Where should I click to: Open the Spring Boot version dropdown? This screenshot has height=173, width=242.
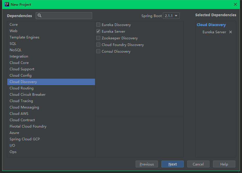point(171,16)
